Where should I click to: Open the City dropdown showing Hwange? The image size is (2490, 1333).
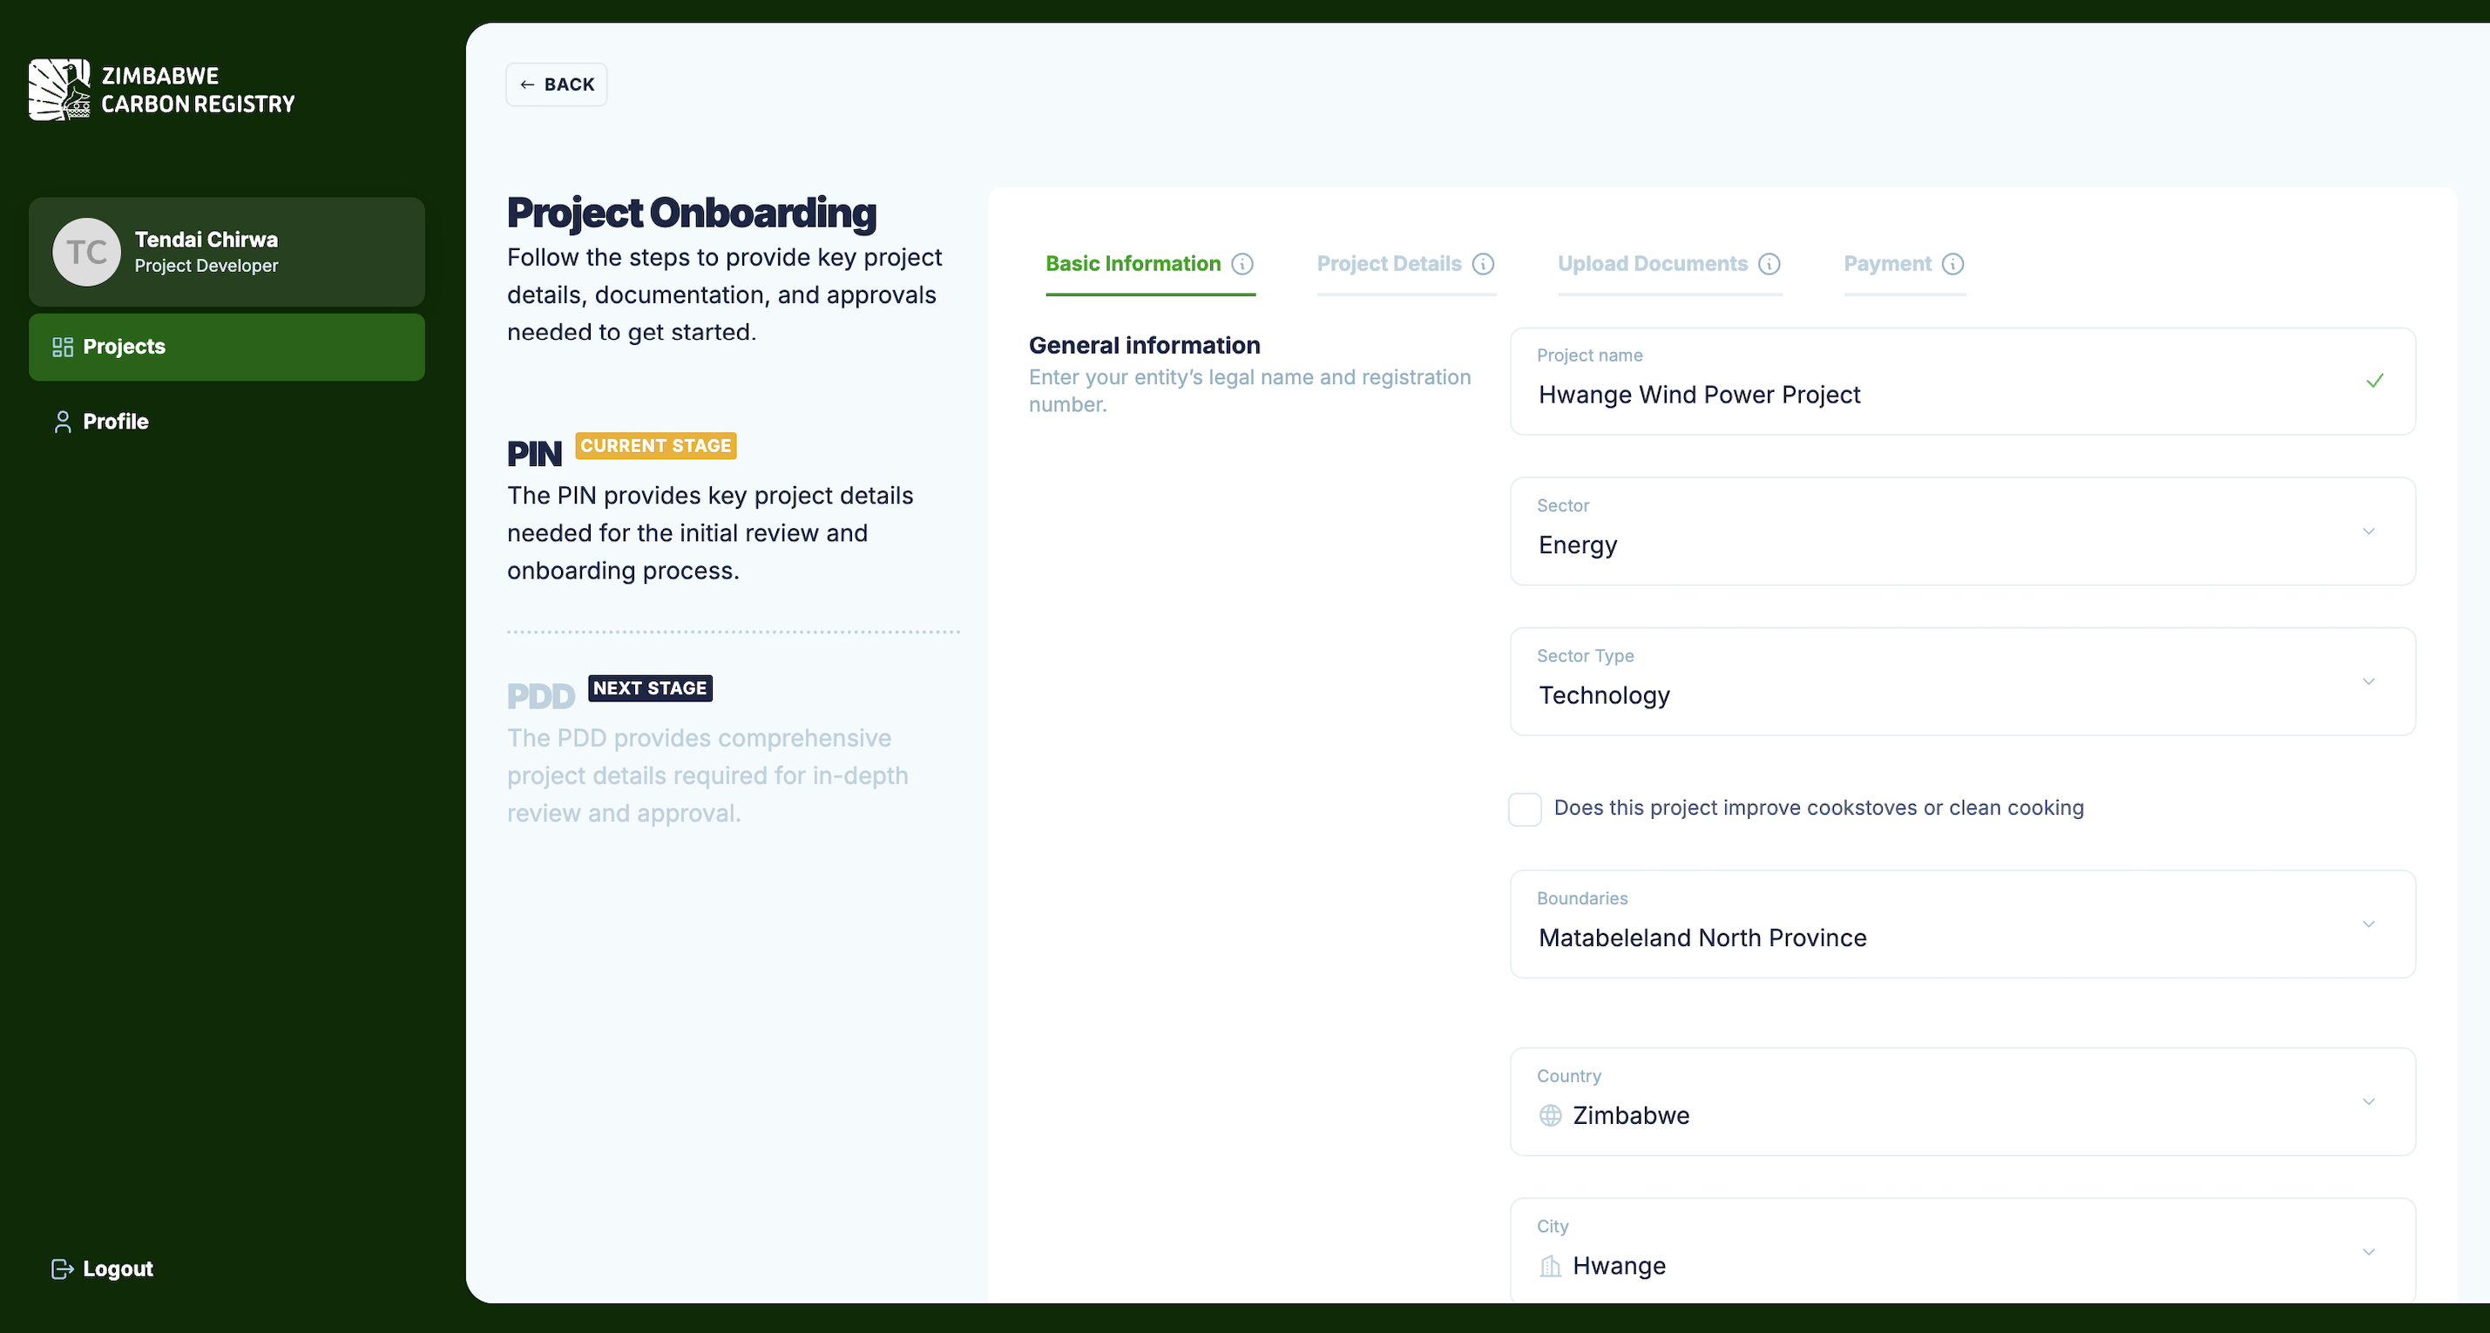pyautogui.click(x=1962, y=1251)
